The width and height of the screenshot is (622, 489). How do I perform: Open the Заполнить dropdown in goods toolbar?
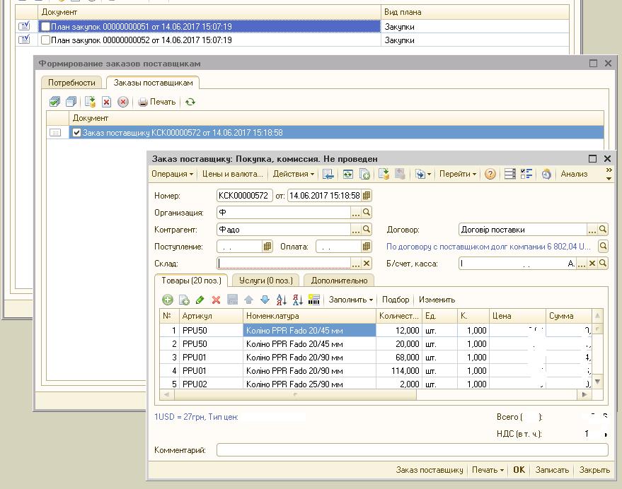pos(351,300)
